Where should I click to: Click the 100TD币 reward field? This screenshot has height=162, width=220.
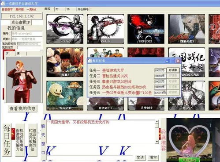click(160, 70)
